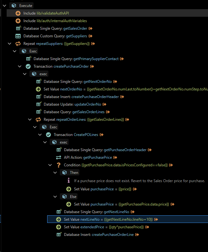
Task: Collapse the top-level Execute node
Action: coord(4,6)
